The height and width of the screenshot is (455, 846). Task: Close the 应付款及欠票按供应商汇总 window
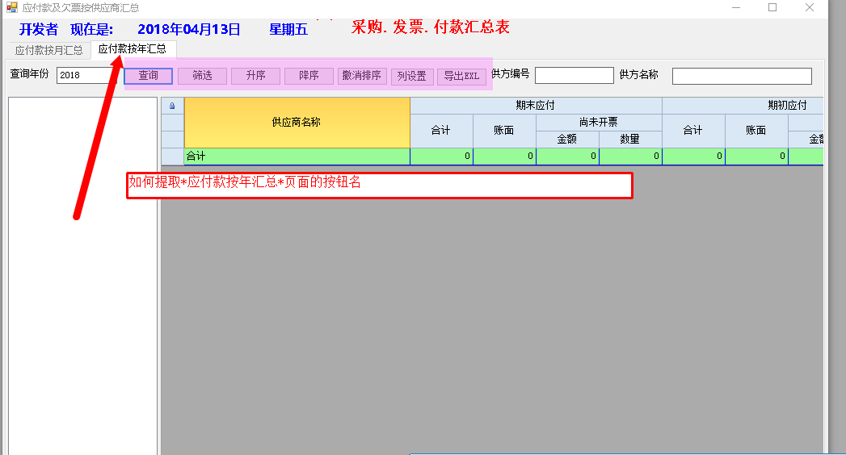810,7
